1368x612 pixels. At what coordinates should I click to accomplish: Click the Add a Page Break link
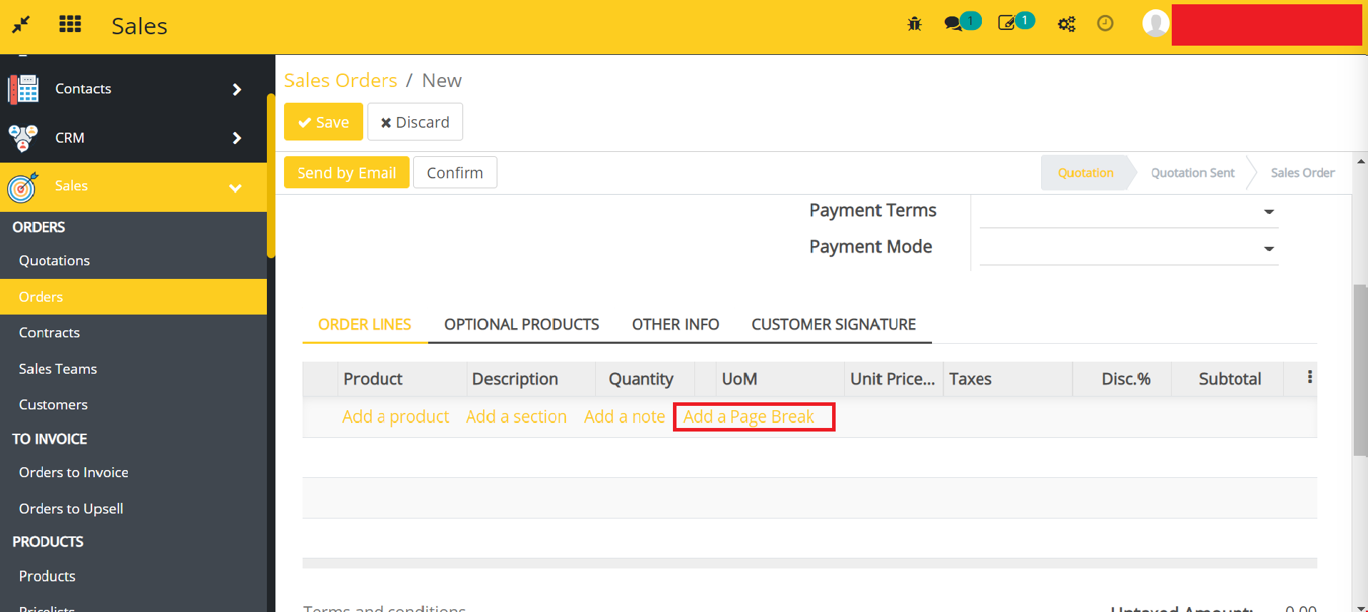coord(749,417)
